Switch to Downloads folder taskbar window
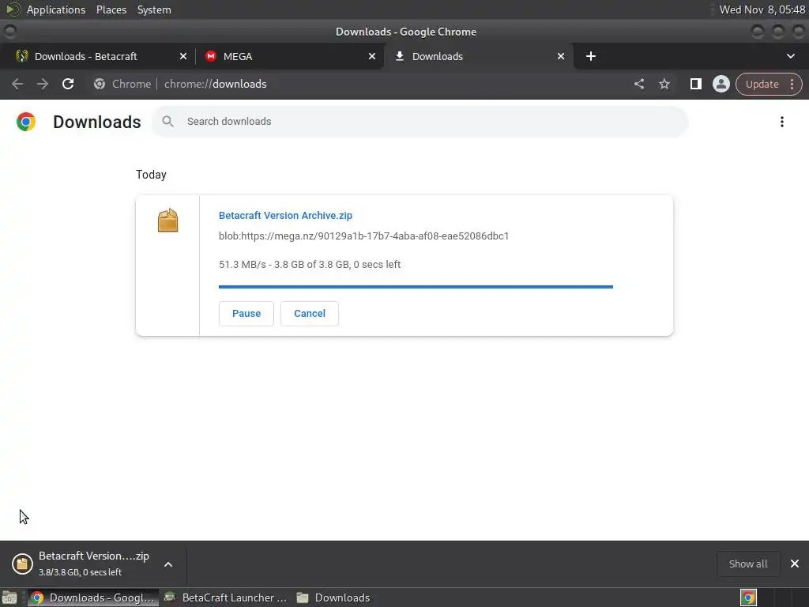 coord(334,598)
